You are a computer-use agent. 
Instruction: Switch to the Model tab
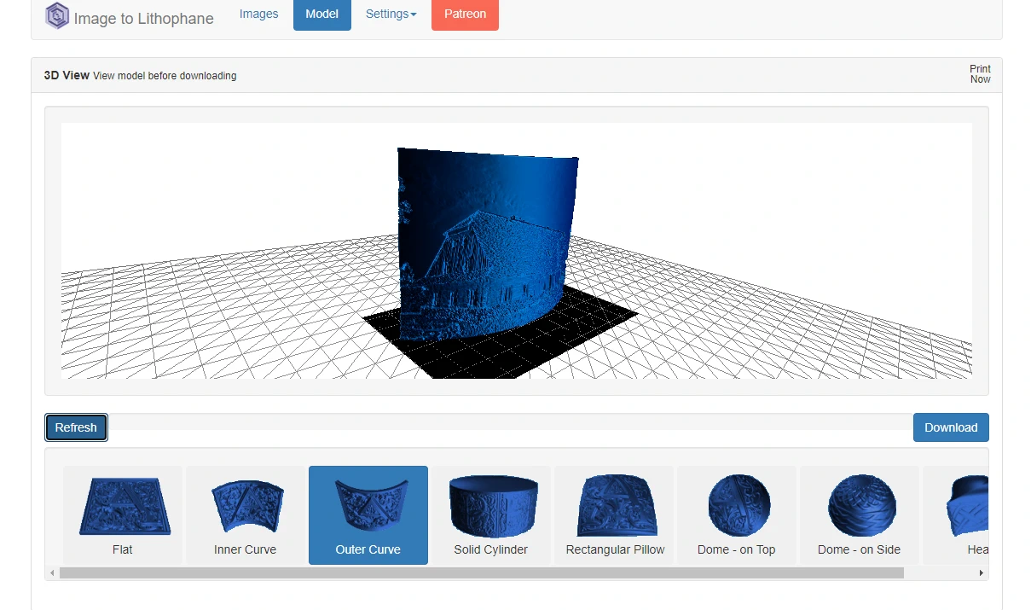(322, 14)
